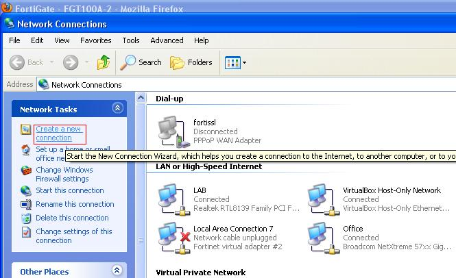Viewport: 456px width, 278px height.
Task: Click LAN or High-Speed Internet group header
Action: [209, 166]
